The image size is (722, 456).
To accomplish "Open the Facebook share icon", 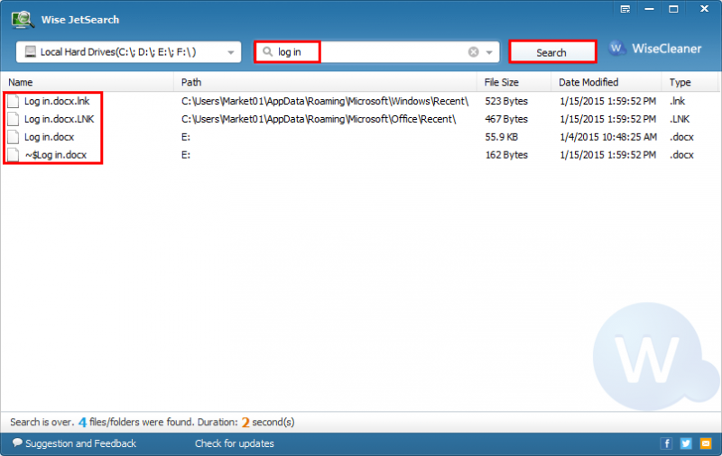I will 666,443.
